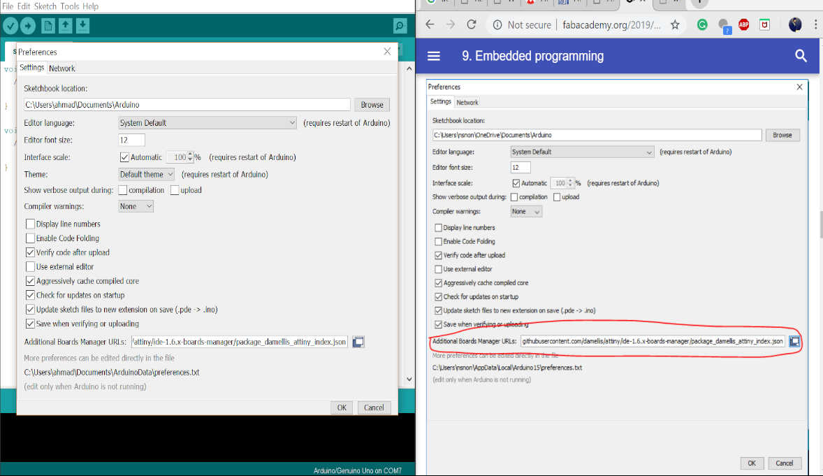Viewport: 823px width, 476px height.
Task: Open the Chrome three-dot menu
Action: 815,24
